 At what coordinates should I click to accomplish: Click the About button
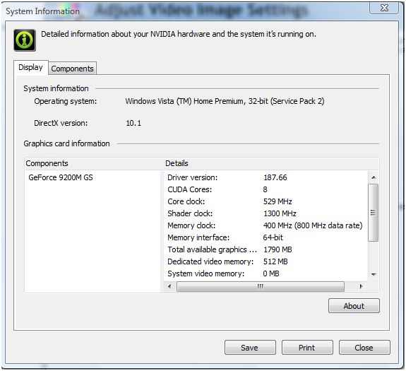(354, 306)
